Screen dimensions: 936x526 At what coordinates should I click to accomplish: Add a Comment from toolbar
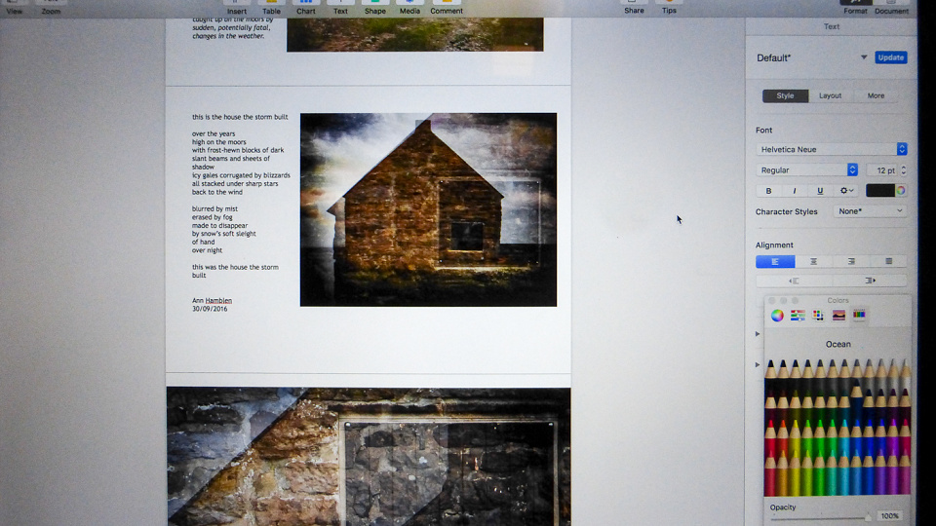[447, 7]
